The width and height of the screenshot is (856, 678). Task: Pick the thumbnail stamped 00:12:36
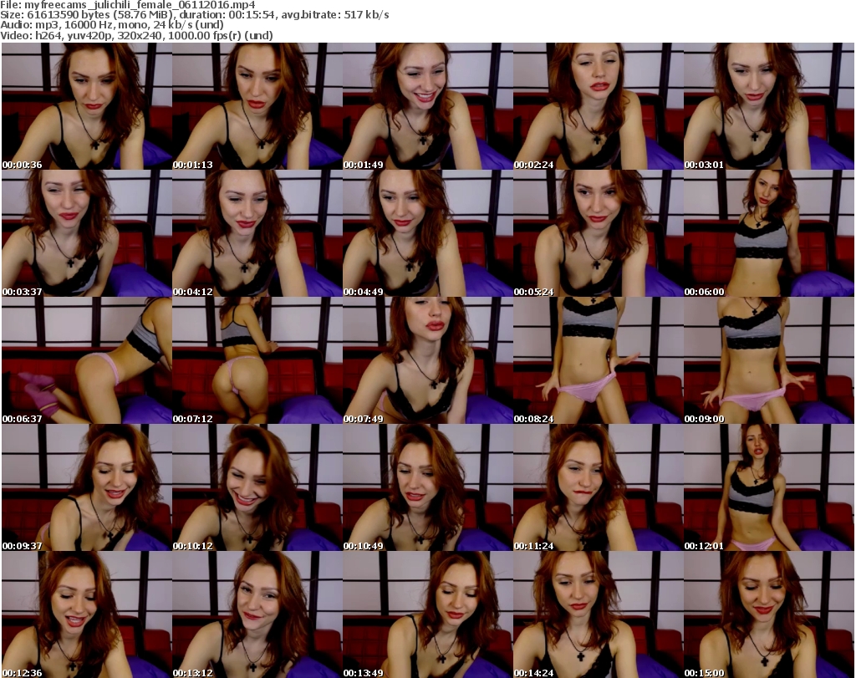[87, 614]
